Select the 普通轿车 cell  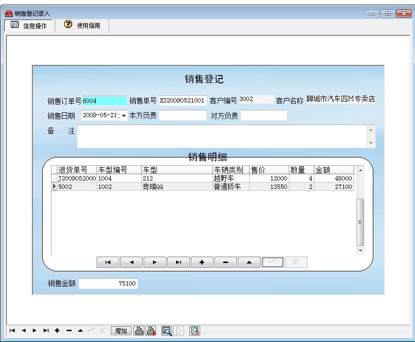point(231,186)
